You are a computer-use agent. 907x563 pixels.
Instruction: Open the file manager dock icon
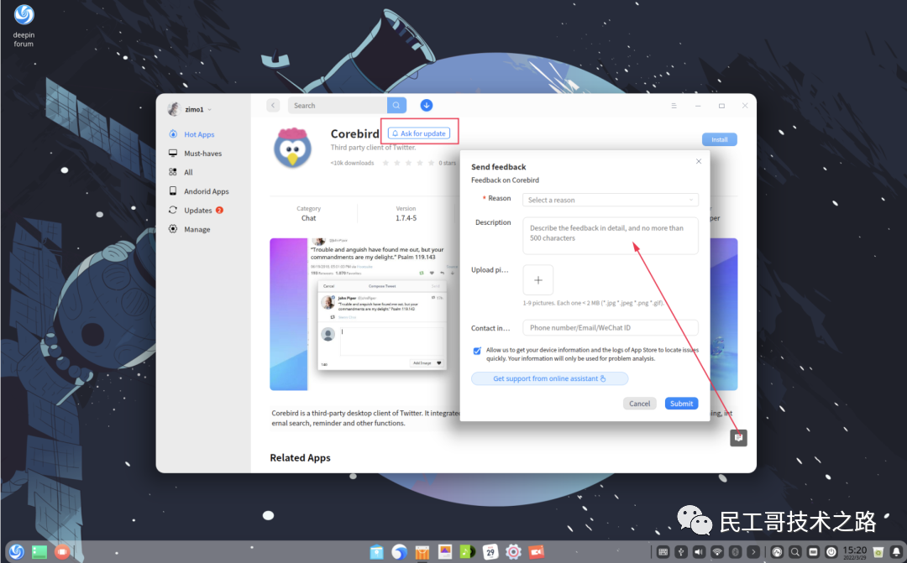click(376, 552)
